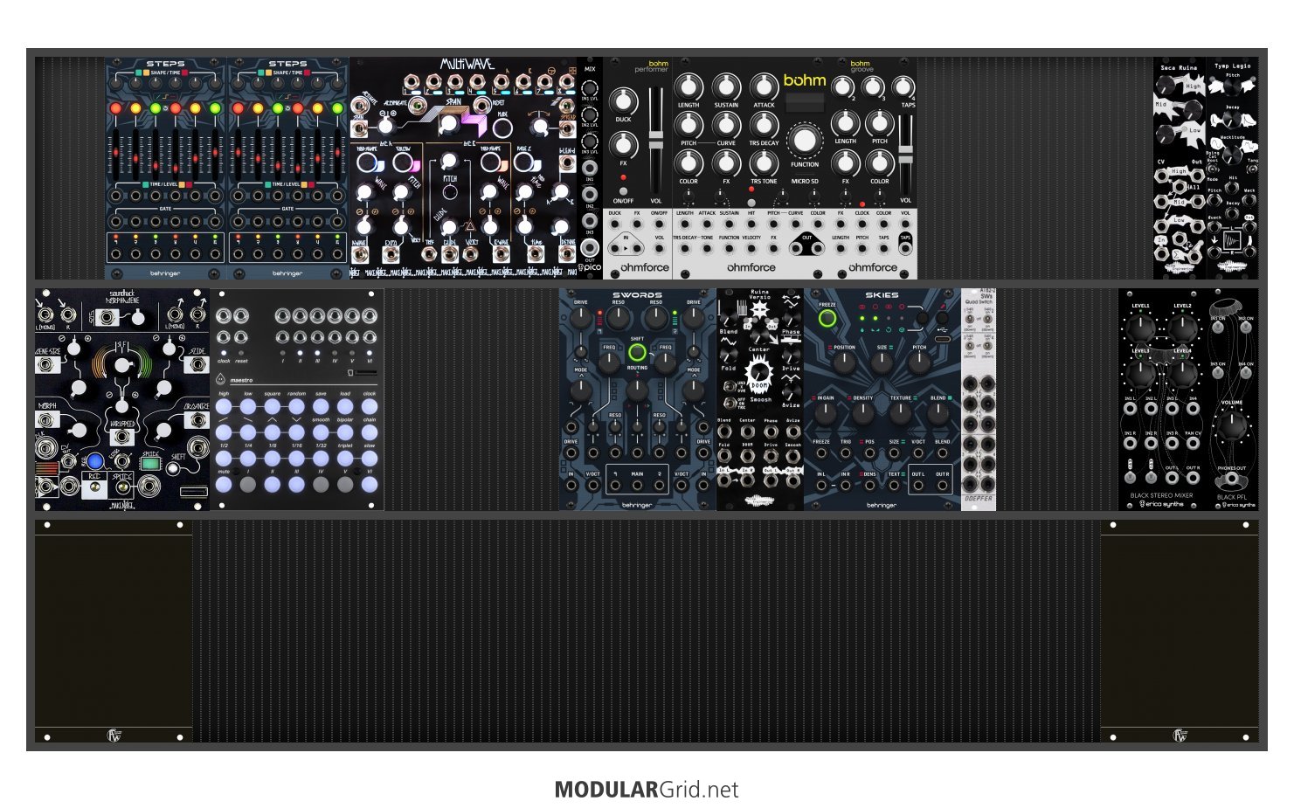
Task: Click Maestro's 'load' button
Action: (x=345, y=407)
